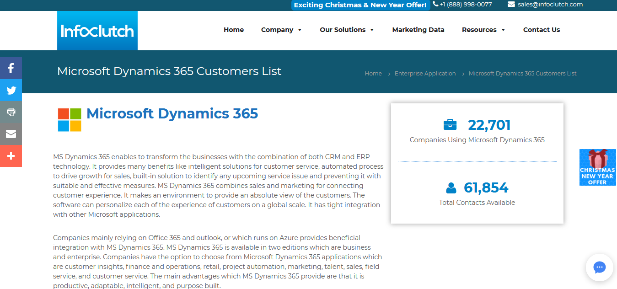
Task: Open more sharing options plus icon
Action: tap(11, 156)
